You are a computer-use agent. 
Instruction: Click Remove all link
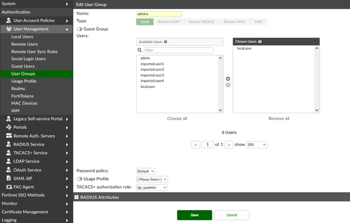coord(279,119)
